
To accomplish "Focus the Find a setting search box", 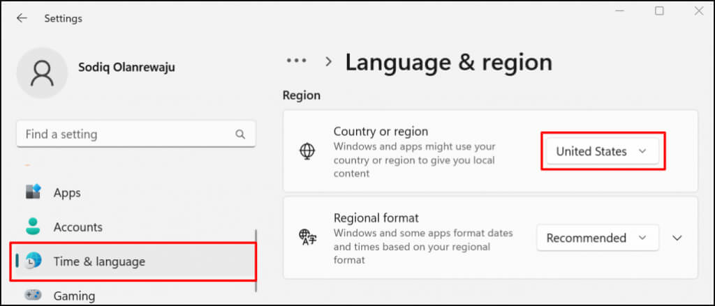I will pyautogui.click(x=136, y=135).
